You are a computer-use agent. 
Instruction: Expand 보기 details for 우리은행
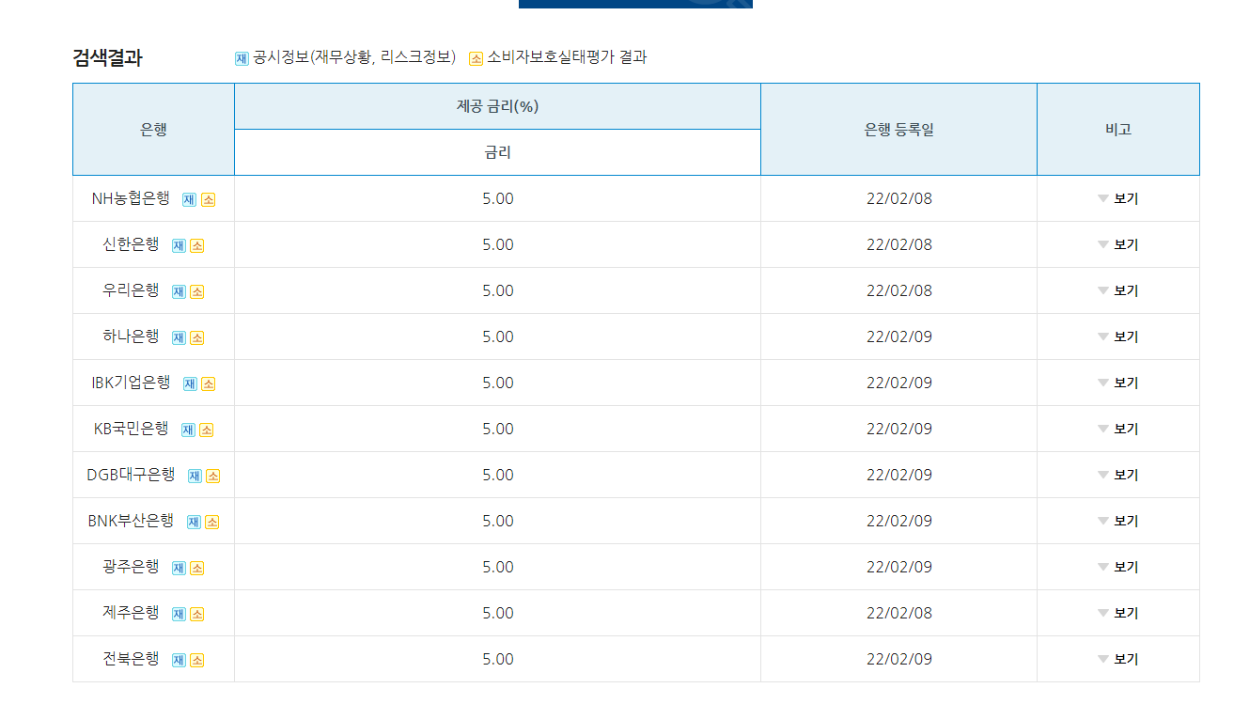[x=1117, y=290]
